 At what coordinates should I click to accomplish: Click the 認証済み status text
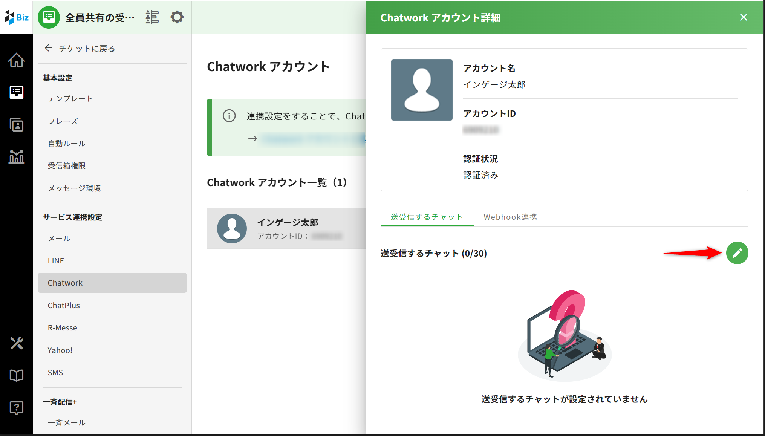pyautogui.click(x=481, y=175)
